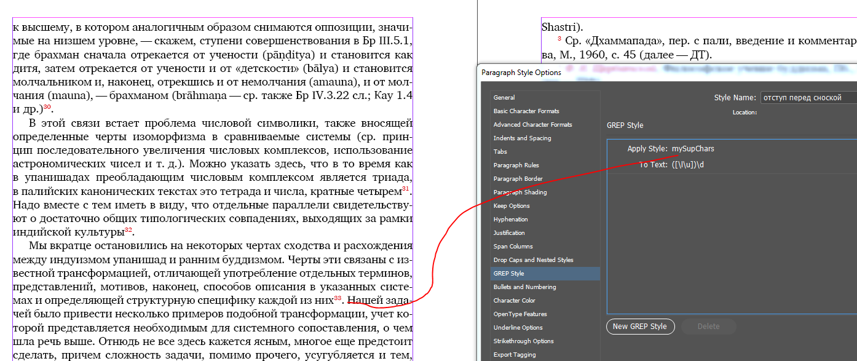Click footnote reference 33 in document

pyautogui.click(x=338, y=298)
